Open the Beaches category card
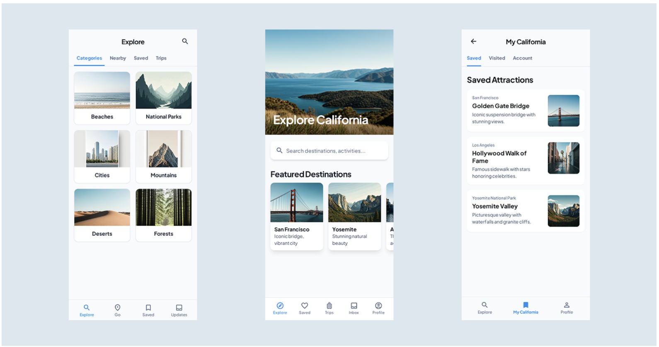The width and height of the screenshot is (659, 347). [x=102, y=98]
